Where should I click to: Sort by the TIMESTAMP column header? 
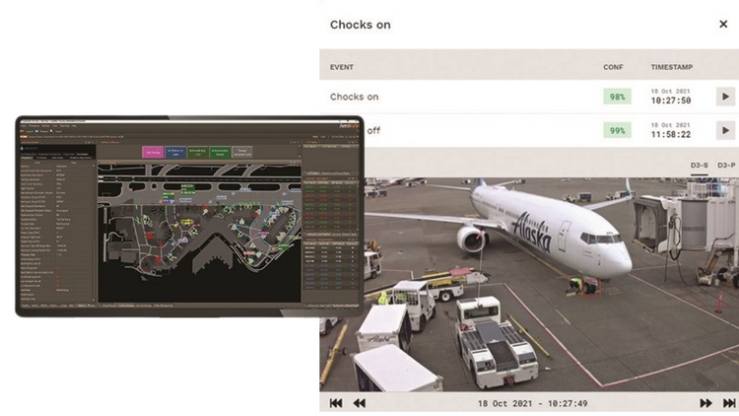pyautogui.click(x=674, y=67)
